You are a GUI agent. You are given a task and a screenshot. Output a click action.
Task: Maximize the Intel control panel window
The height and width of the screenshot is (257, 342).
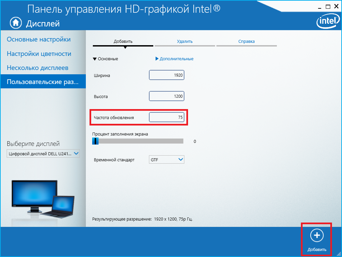click(328, 7)
